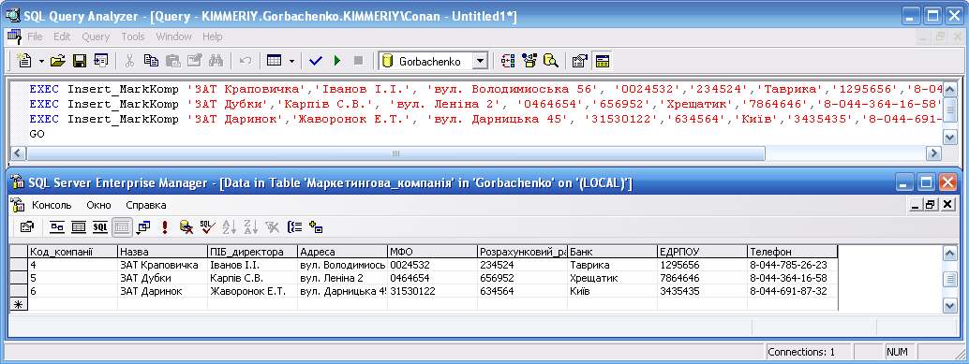Screen dimensions: 969x364
Task: Run the query with the green Execute arrow
Action: point(336,61)
